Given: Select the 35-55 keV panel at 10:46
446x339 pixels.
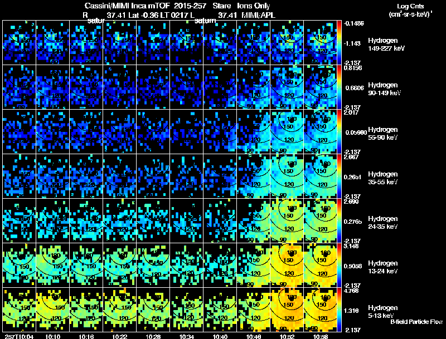Looking at the screenshot, I should point(254,176).
